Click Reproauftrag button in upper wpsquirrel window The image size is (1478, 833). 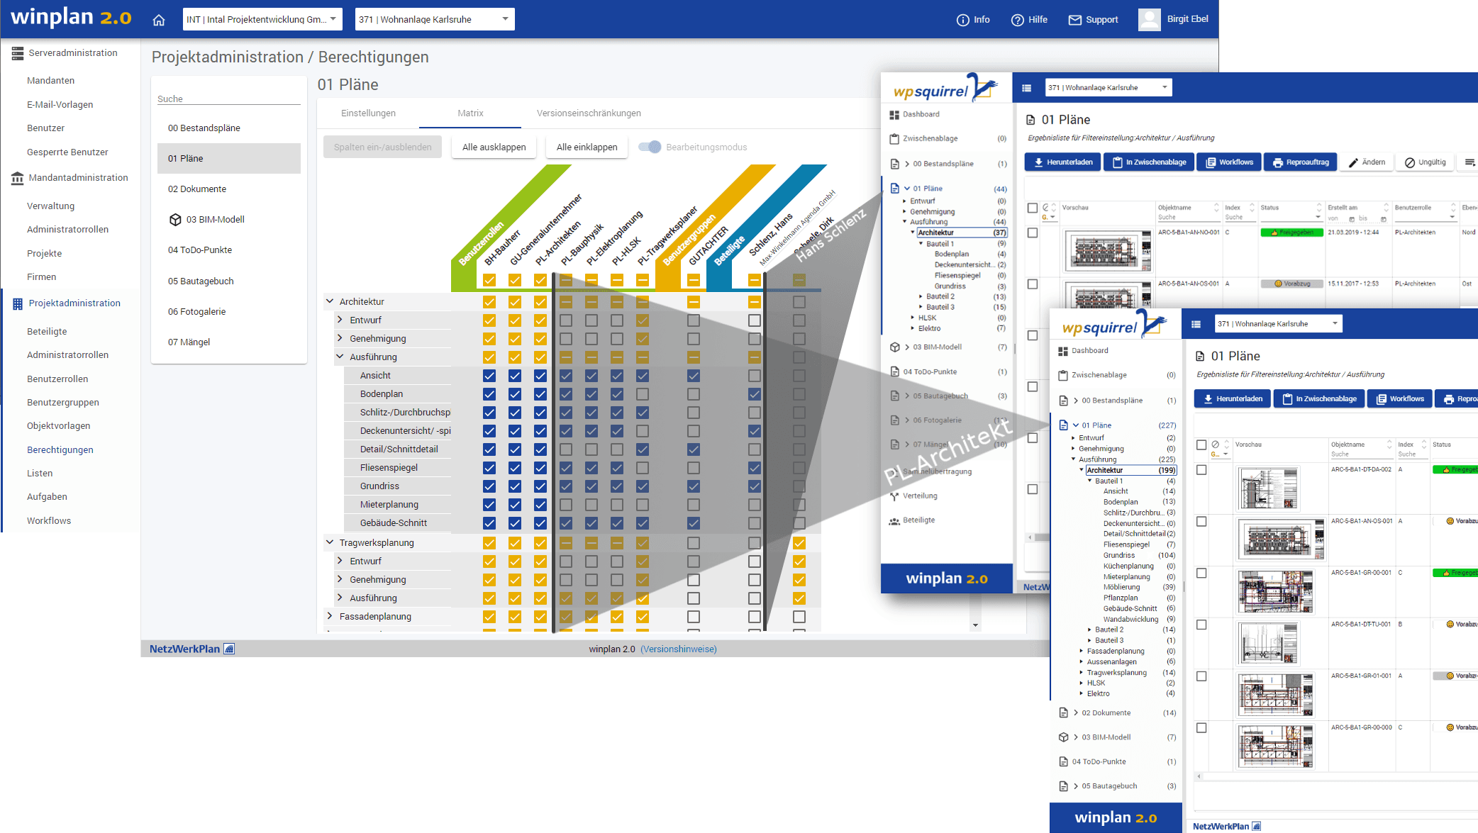(1301, 162)
